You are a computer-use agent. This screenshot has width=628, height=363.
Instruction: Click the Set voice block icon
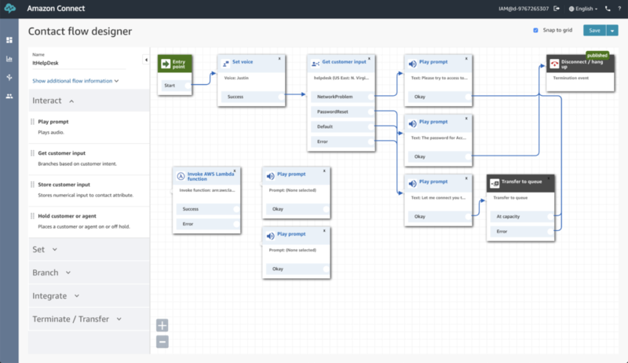tap(226, 64)
